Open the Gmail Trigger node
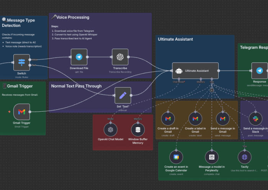 pyautogui.click(x=21, y=112)
